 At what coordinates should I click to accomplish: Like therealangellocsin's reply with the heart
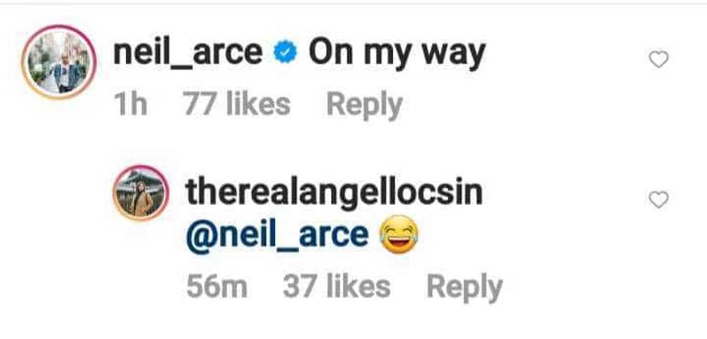[658, 200]
